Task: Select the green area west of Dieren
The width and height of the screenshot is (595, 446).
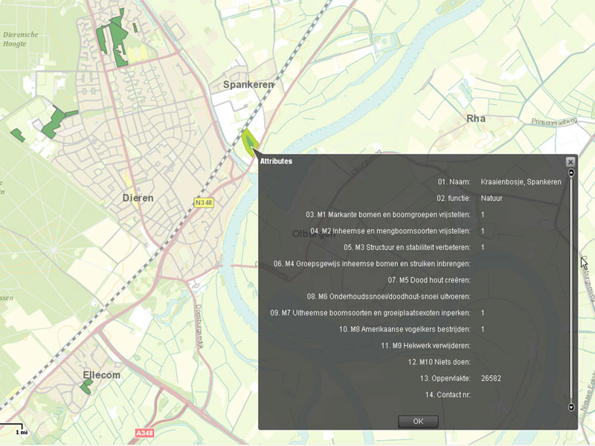Action: 55,123
